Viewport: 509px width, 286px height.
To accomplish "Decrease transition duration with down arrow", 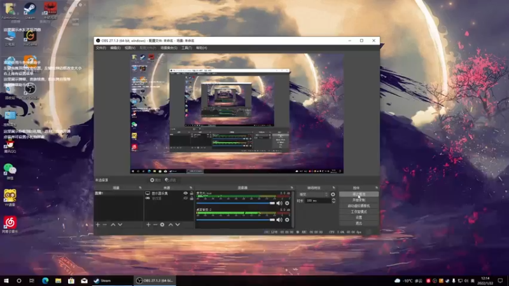I will (333, 202).
